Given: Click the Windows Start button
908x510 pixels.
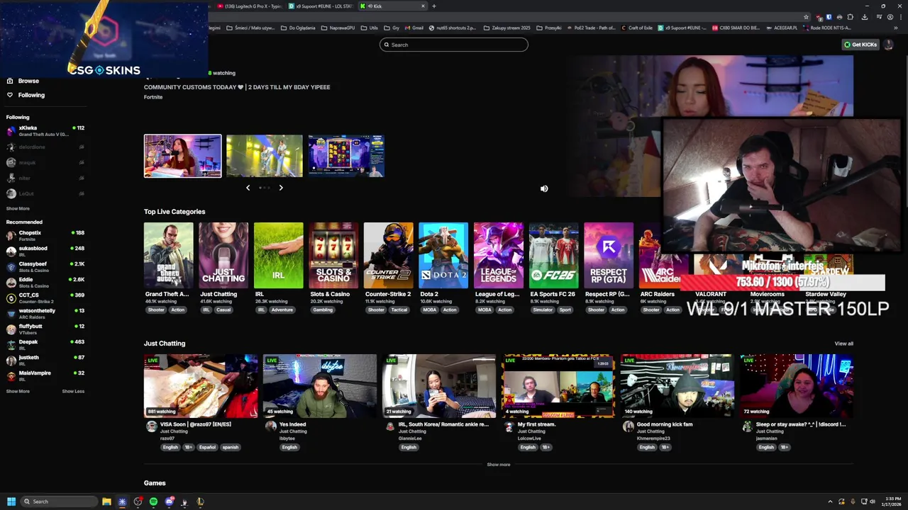Looking at the screenshot, I should pyautogui.click(x=11, y=501).
